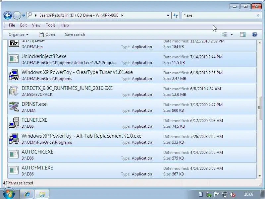Select UnlockerInject32.exe icon

pyautogui.click(x=14, y=59)
